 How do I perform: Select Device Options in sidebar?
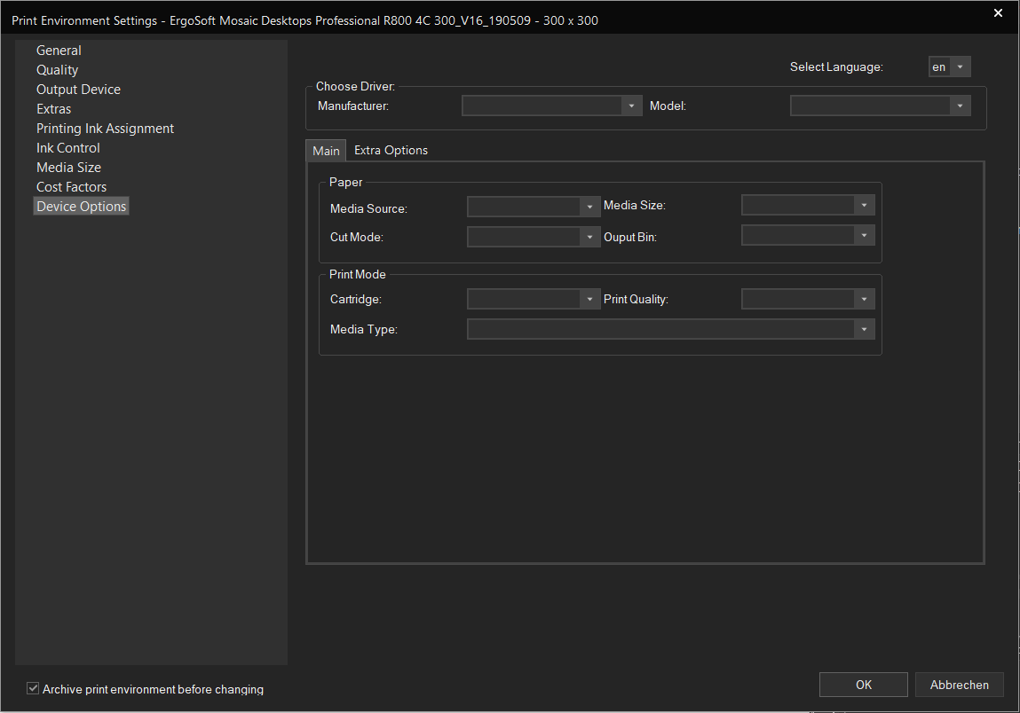click(82, 206)
